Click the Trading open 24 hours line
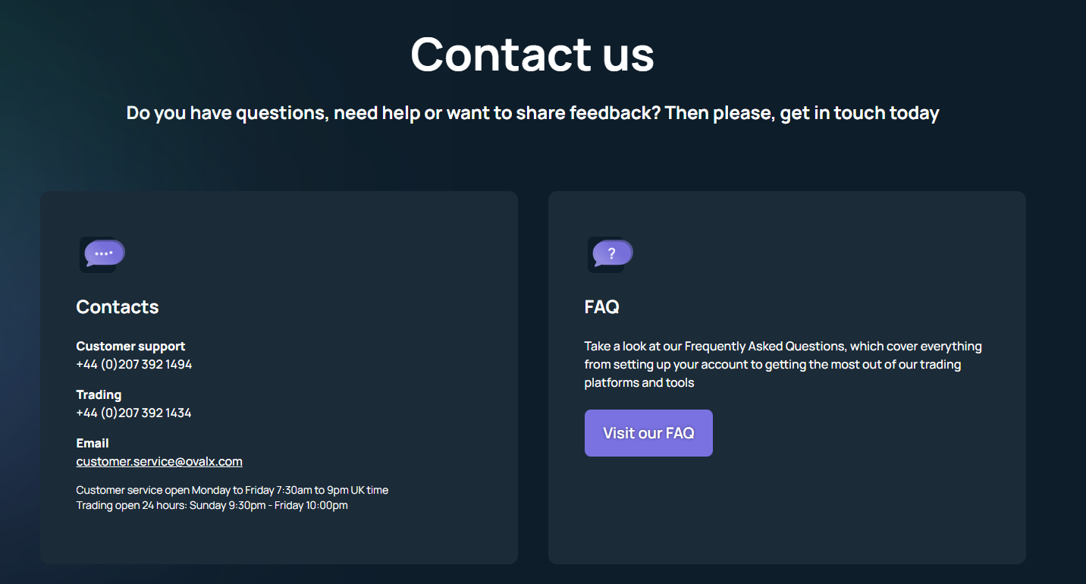Screen dimensions: 1086x584 point(212,505)
